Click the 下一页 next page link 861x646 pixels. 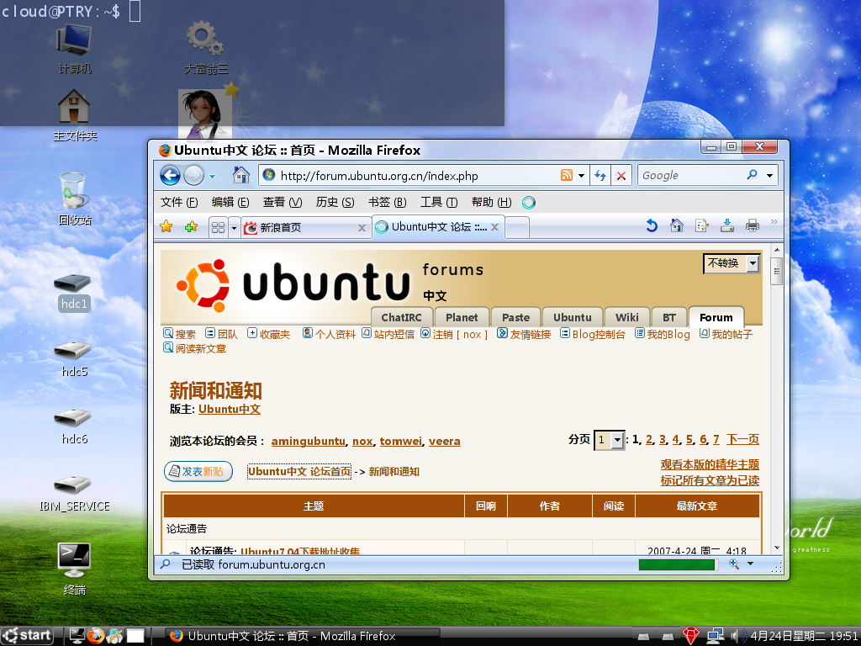click(x=742, y=439)
